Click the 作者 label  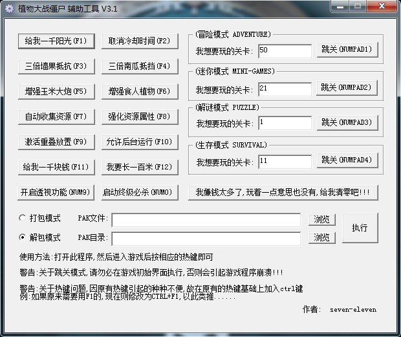click(x=312, y=309)
